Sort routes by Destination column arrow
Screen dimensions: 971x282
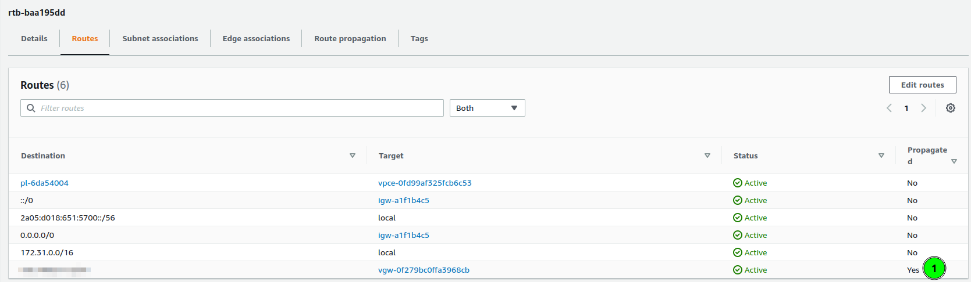pos(352,156)
